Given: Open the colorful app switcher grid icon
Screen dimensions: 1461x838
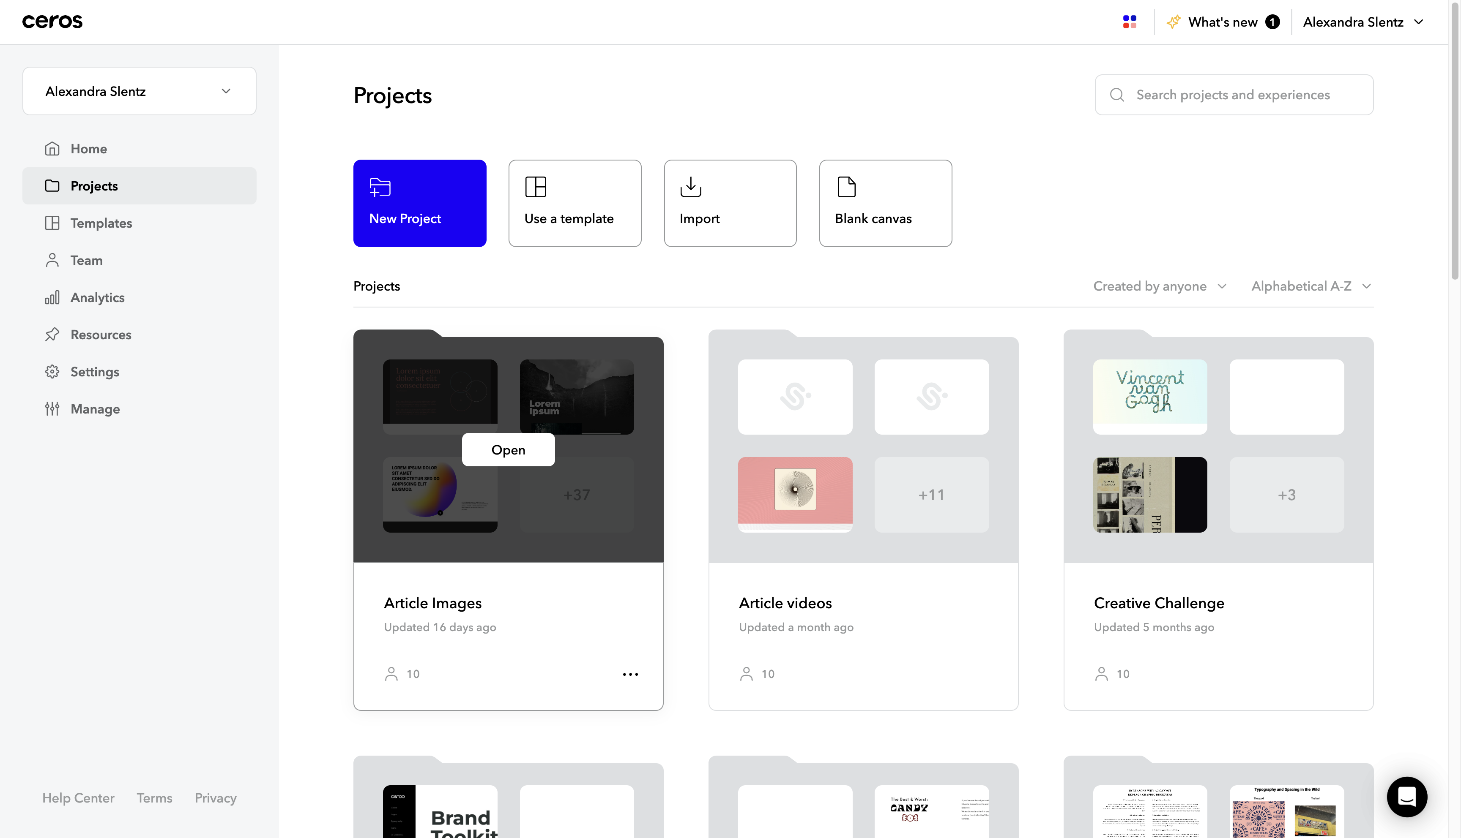Looking at the screenshot, I should click(x=1129, y=22).
